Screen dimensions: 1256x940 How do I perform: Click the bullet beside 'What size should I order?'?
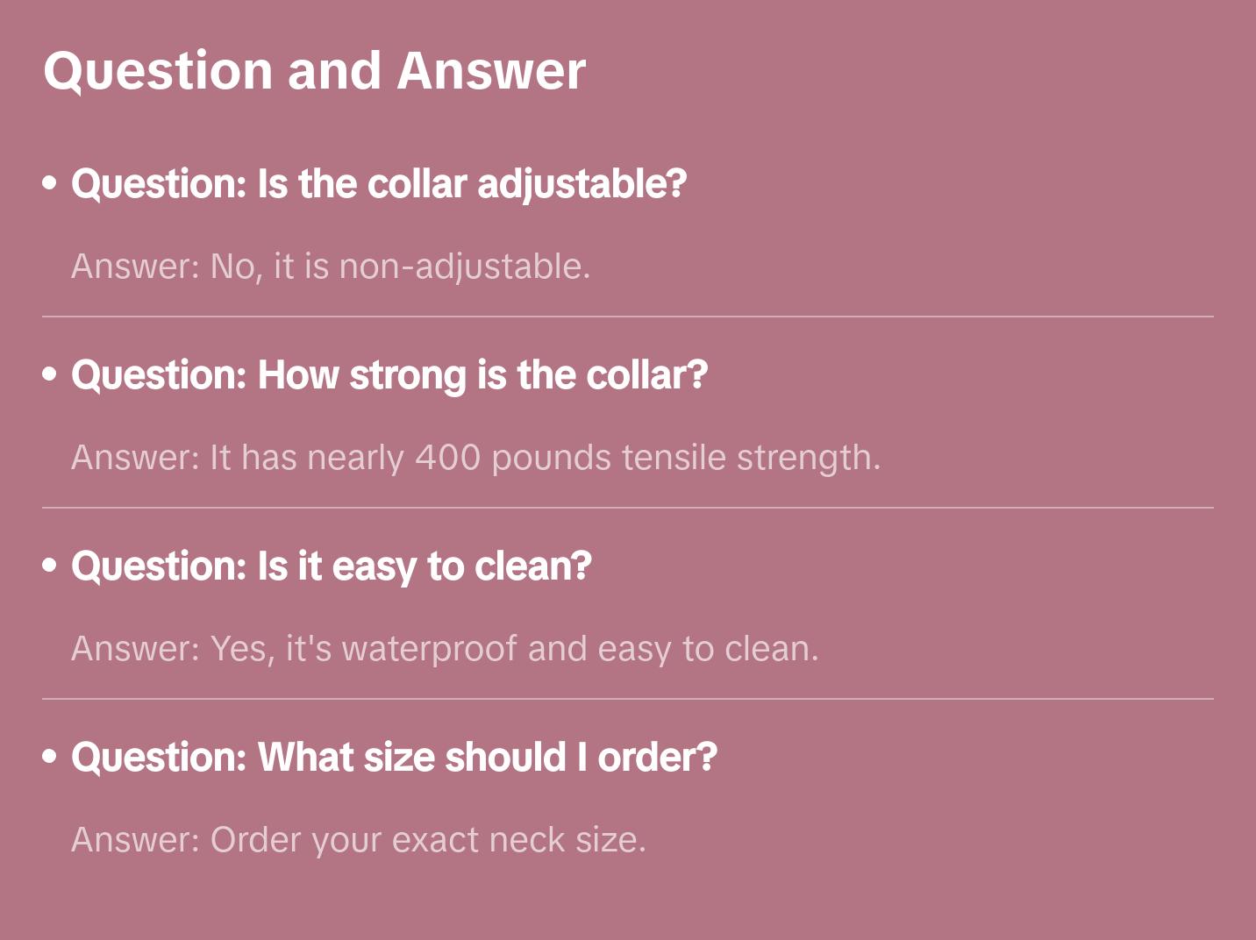(x=50, y=758)
